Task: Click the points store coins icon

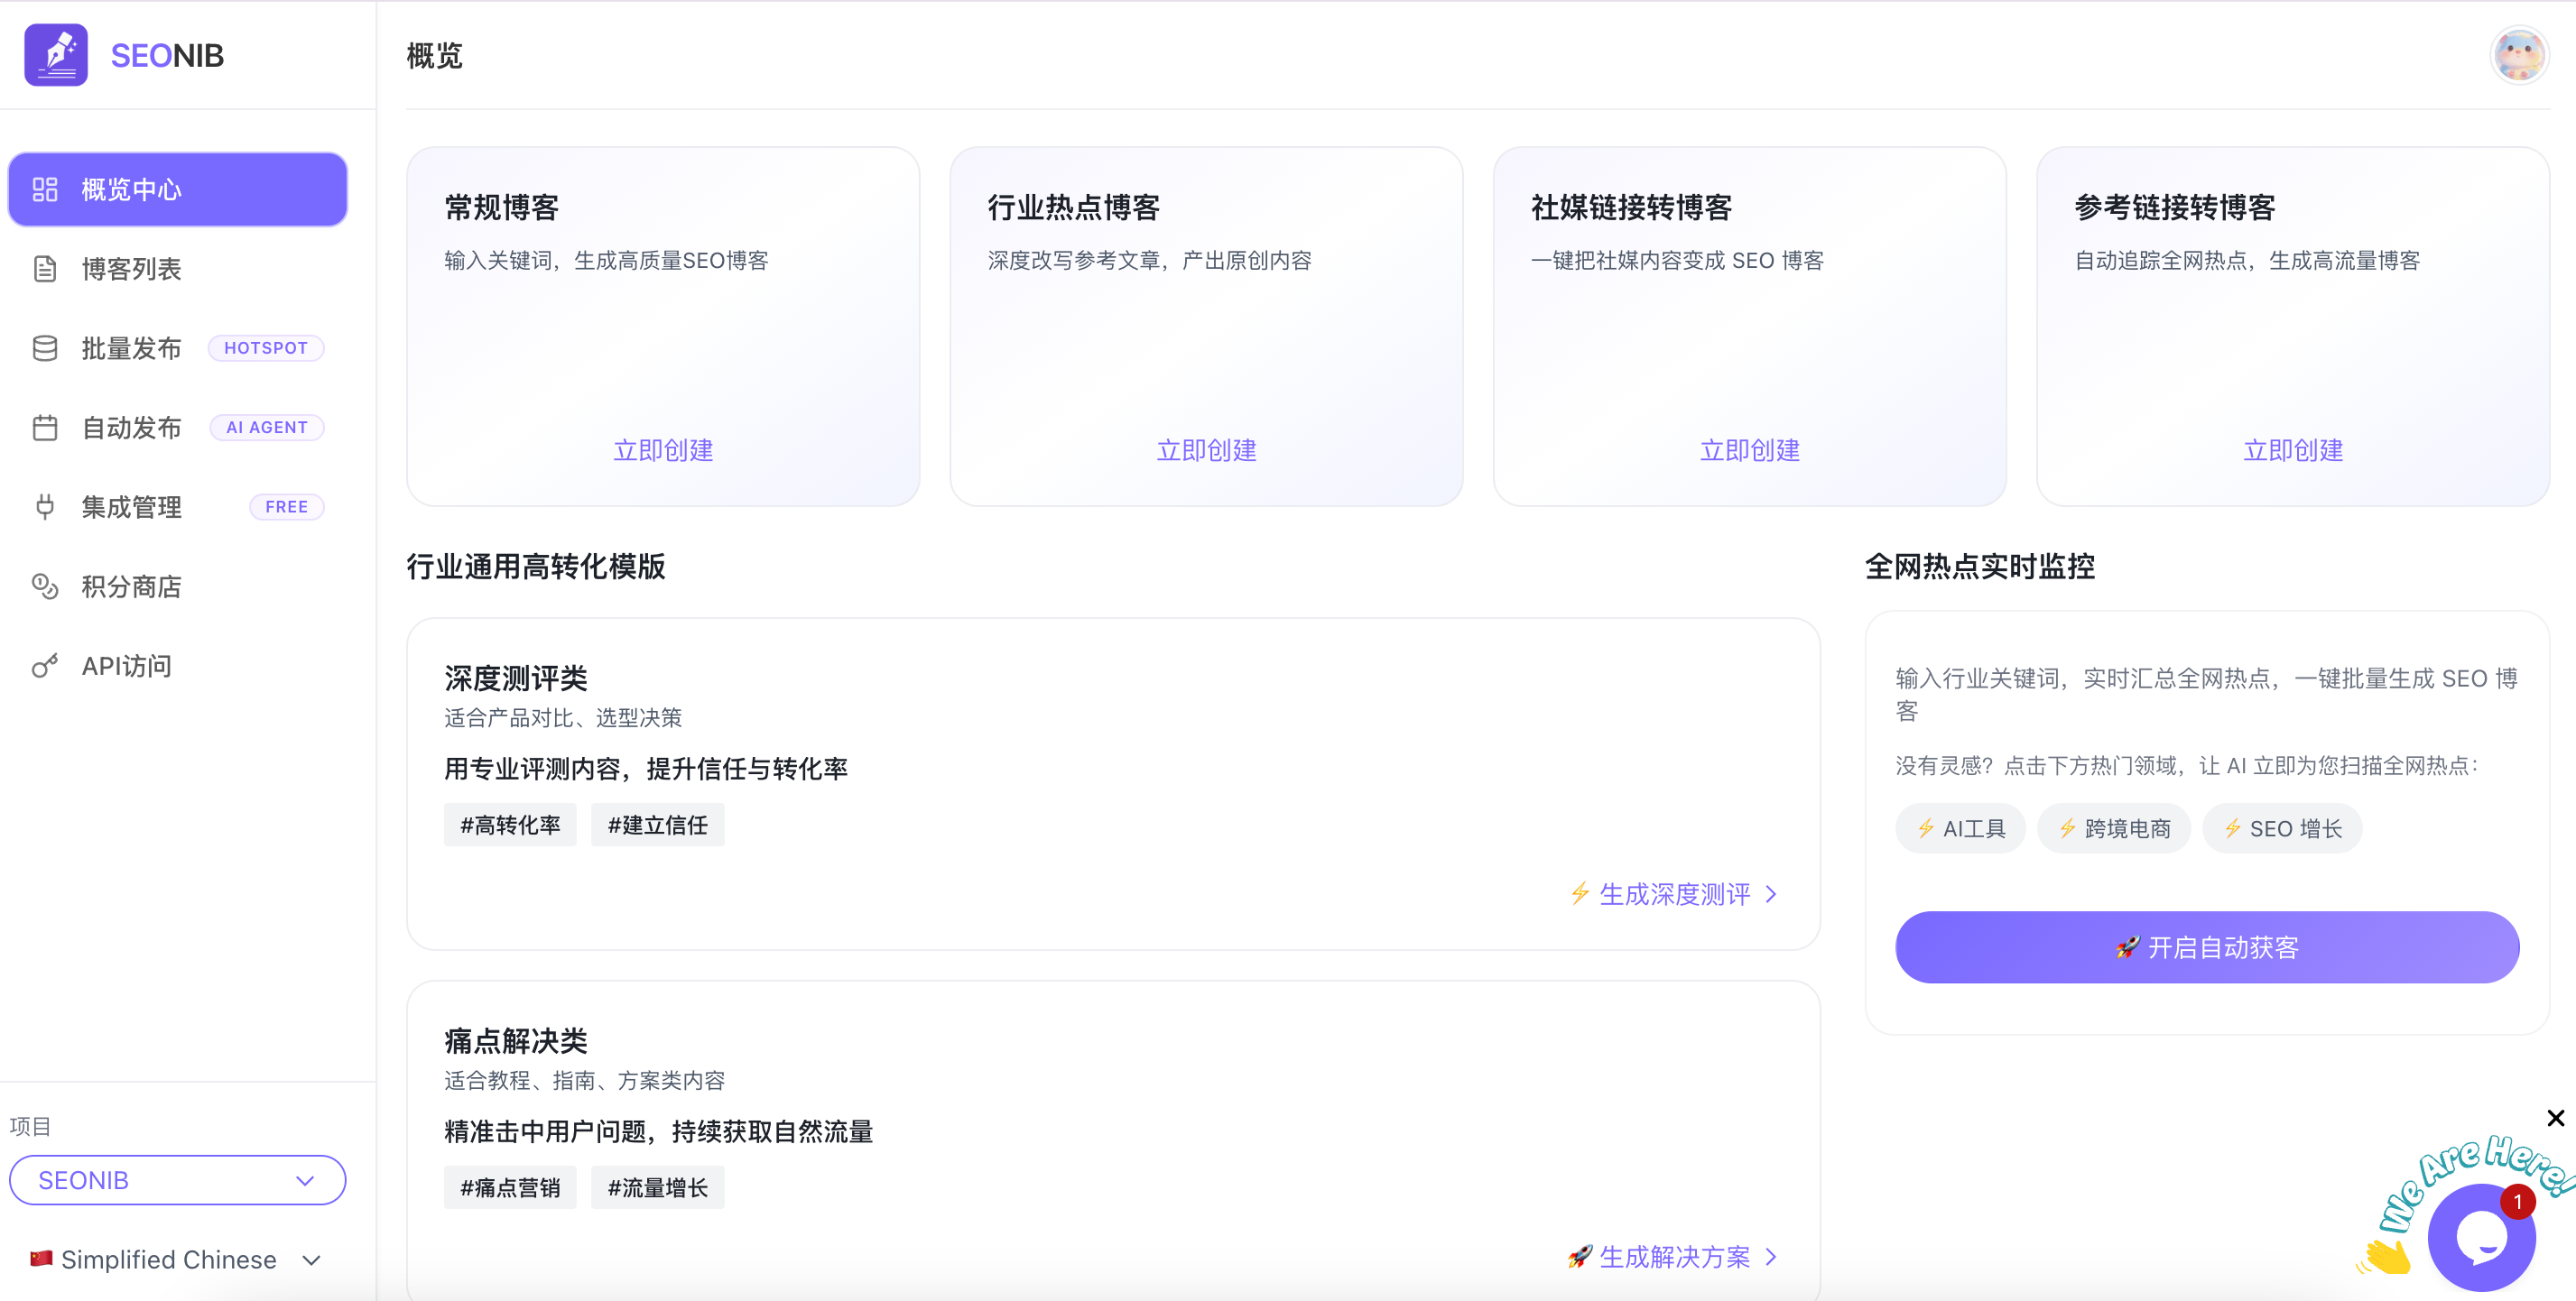Action: tap(45, 586)
